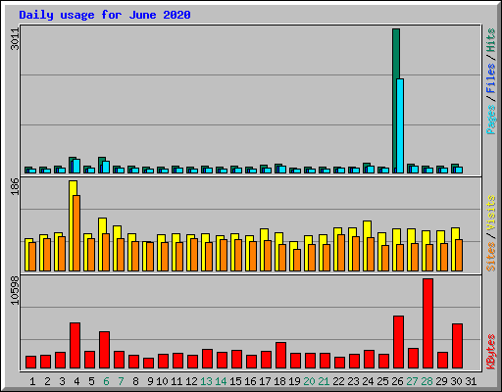Click the 3011 axis value
Image resolution: width=502 pixels, height=392 pixels.
pyautogui.click(x=15, y=39)
